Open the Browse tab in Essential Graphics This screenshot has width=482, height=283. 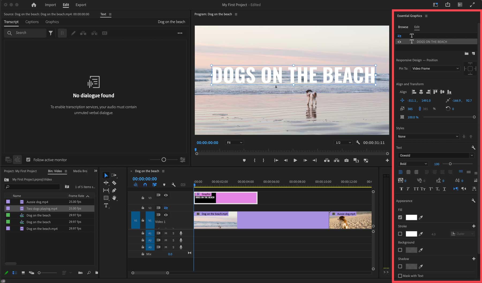[x=403, y=27]
